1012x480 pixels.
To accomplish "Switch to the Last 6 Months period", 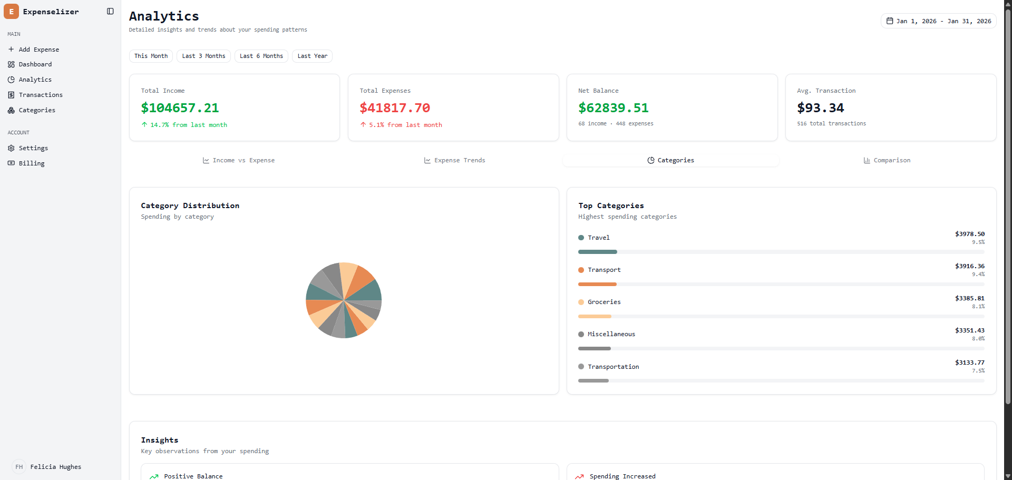I will coord(261,56).
